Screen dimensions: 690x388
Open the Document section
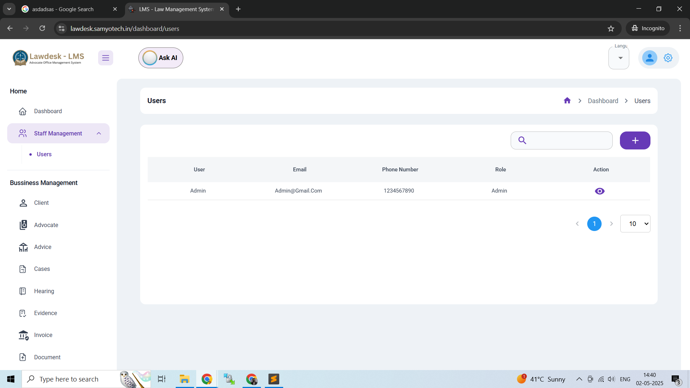[x=23, y=357]
